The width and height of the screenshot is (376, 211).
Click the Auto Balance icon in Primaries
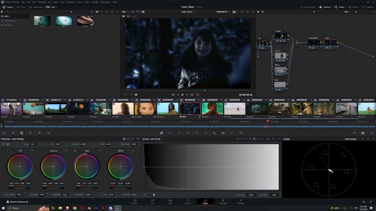coord(3,144)
